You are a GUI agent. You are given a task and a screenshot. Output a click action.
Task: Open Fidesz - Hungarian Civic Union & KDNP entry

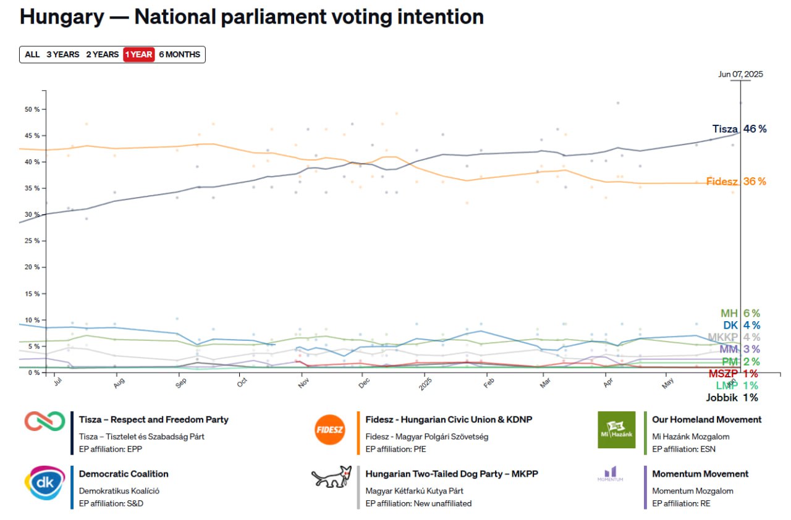[x=449, y=420]
